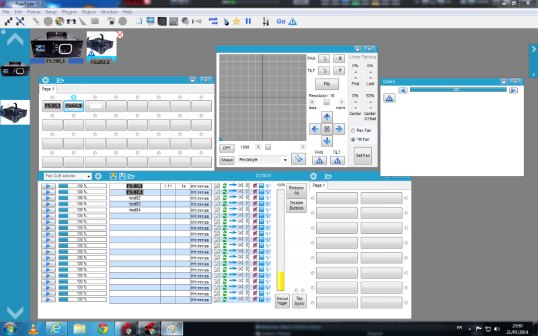Open the fader sliders icon in toolbar
This screenshot has height=336, width=538.
[x=266, y=22]
